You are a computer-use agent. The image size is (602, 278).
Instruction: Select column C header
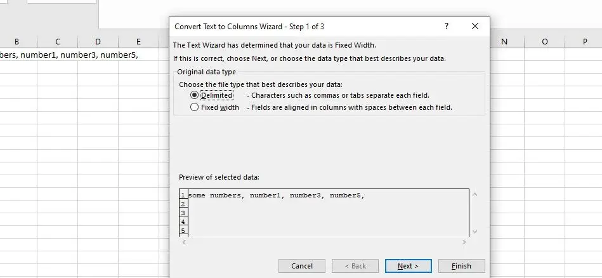point(57,42)
